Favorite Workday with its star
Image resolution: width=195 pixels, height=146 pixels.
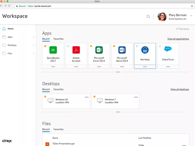[x=137, y=46]
